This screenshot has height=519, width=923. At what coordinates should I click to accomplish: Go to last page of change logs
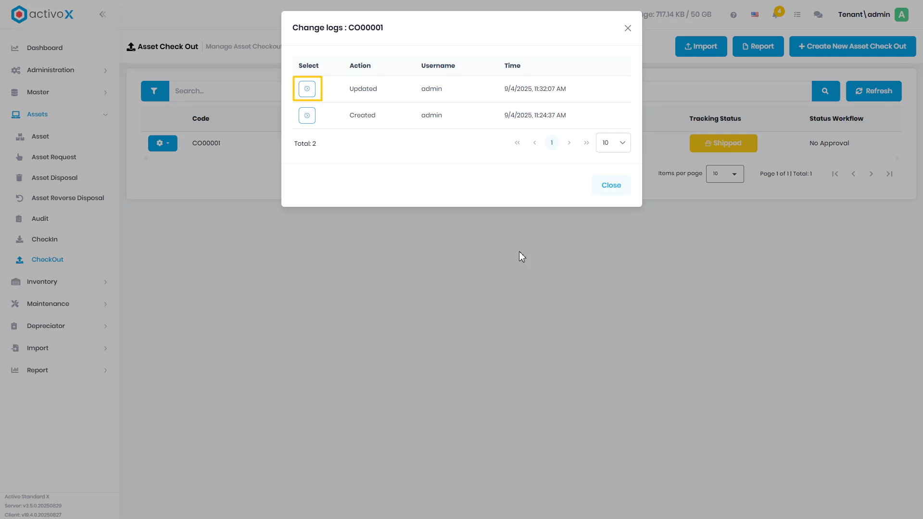click(586, 143)
